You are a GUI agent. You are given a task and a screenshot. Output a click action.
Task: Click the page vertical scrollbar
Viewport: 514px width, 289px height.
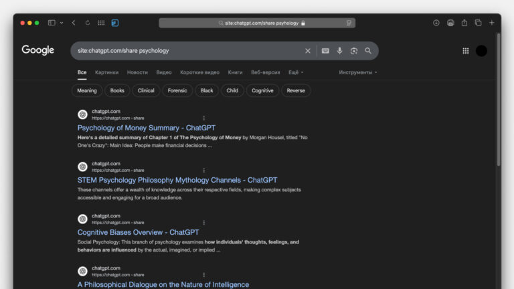498,98
